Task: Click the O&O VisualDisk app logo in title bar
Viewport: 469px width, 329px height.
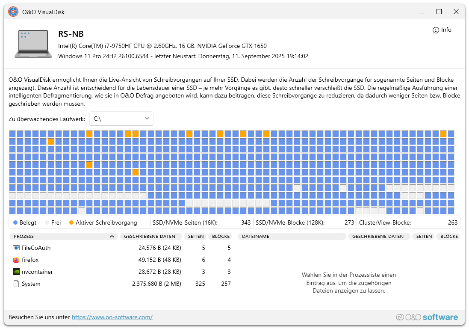Action: tap(13, 12)
